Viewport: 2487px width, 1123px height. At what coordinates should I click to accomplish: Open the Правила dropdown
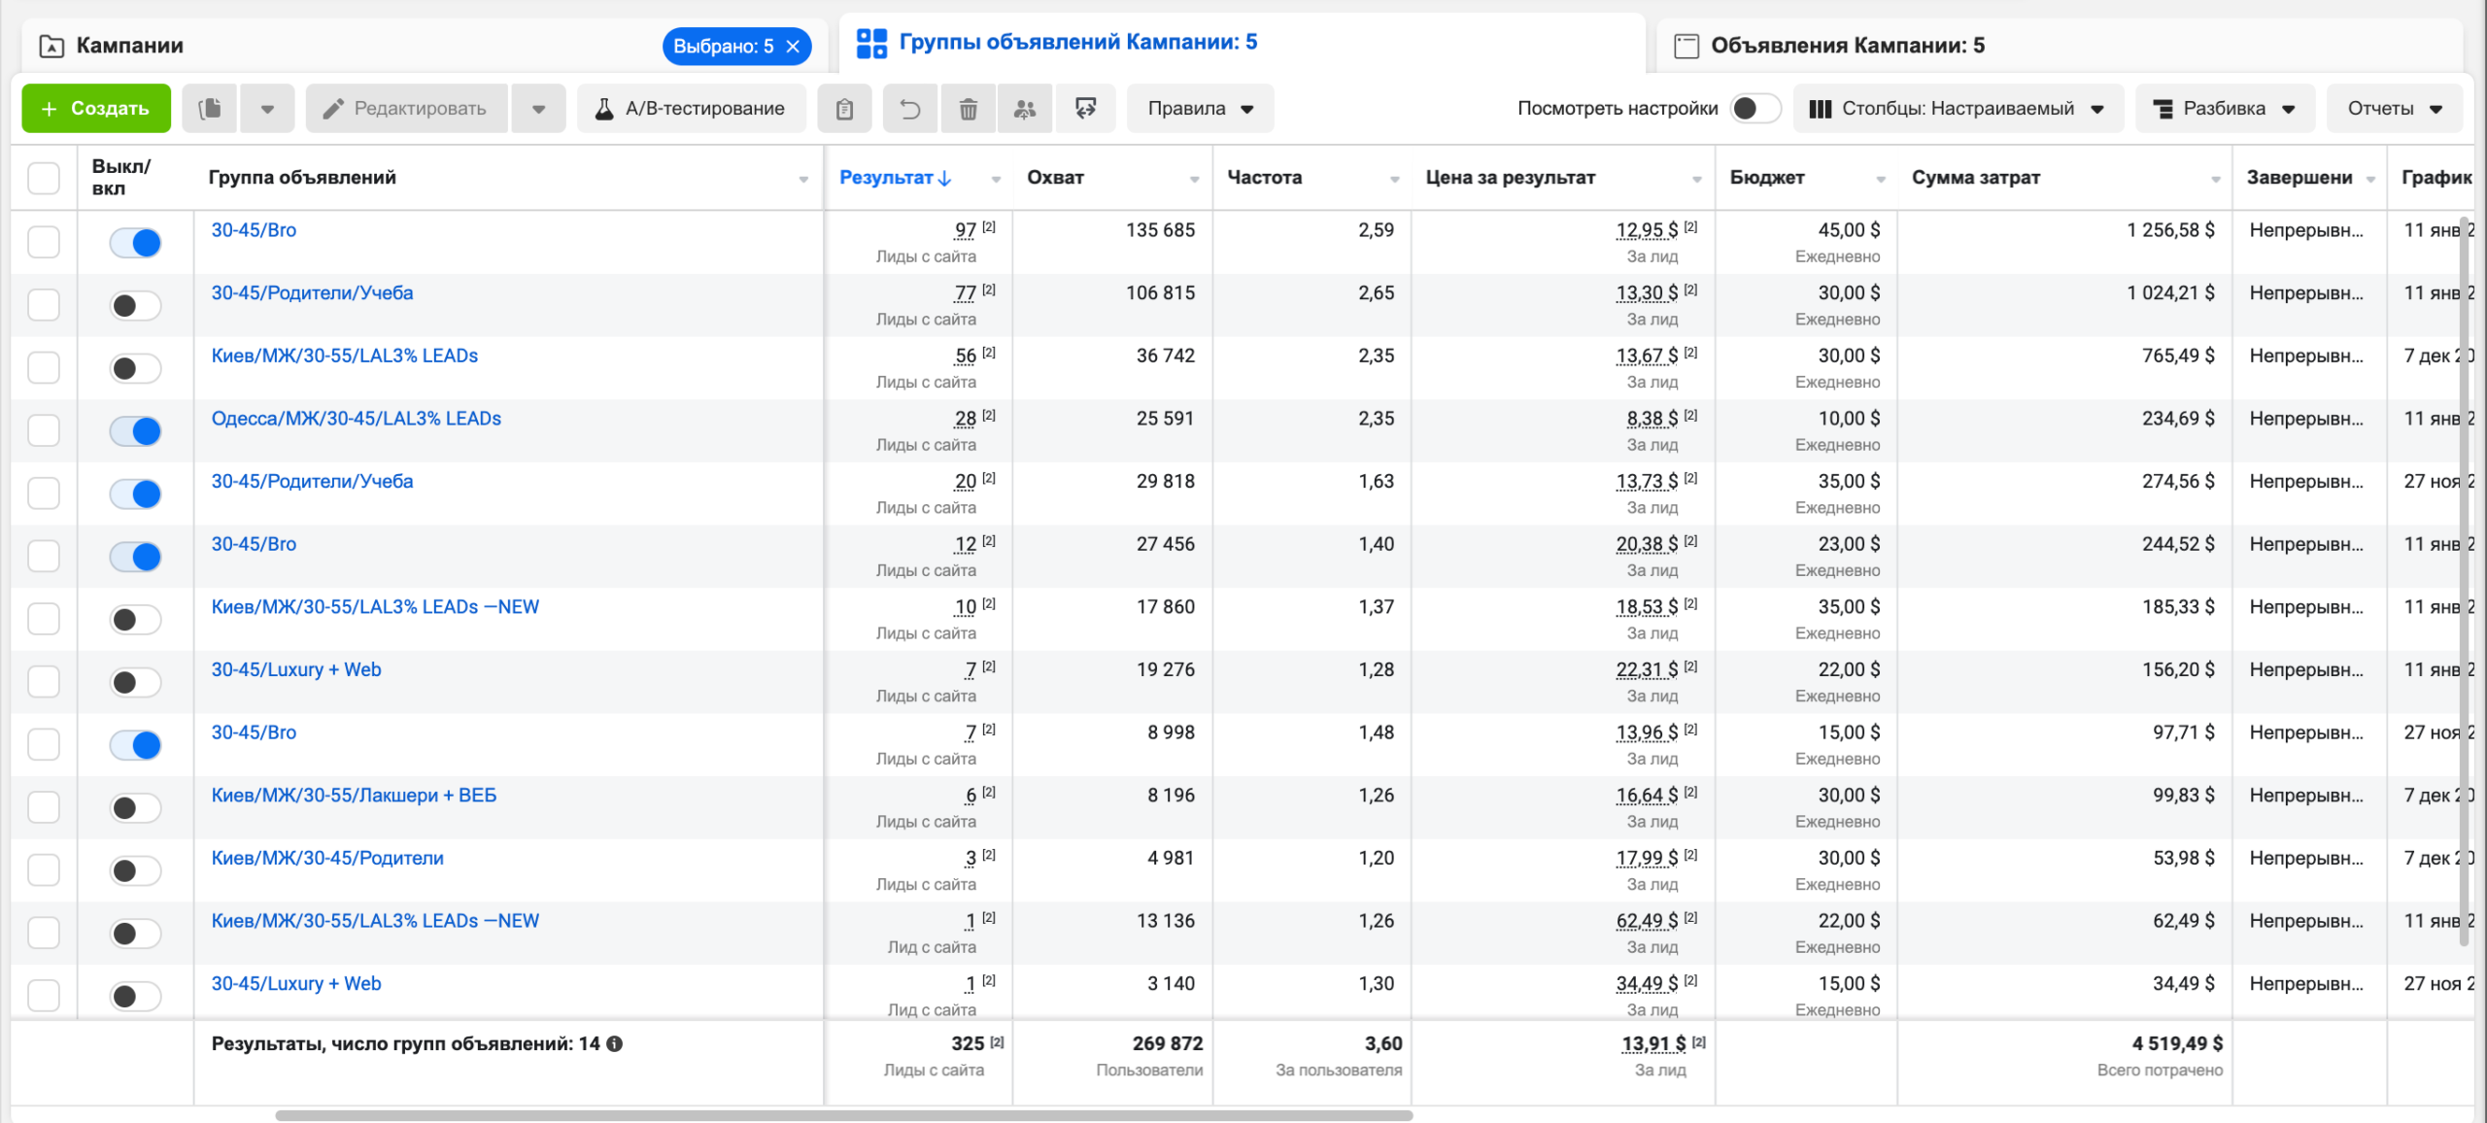pos(1200,109)
